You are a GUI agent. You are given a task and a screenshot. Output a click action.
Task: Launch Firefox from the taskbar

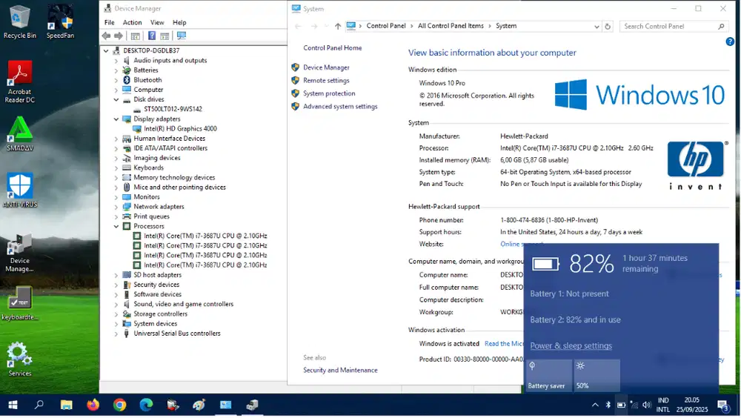(93, 405)
